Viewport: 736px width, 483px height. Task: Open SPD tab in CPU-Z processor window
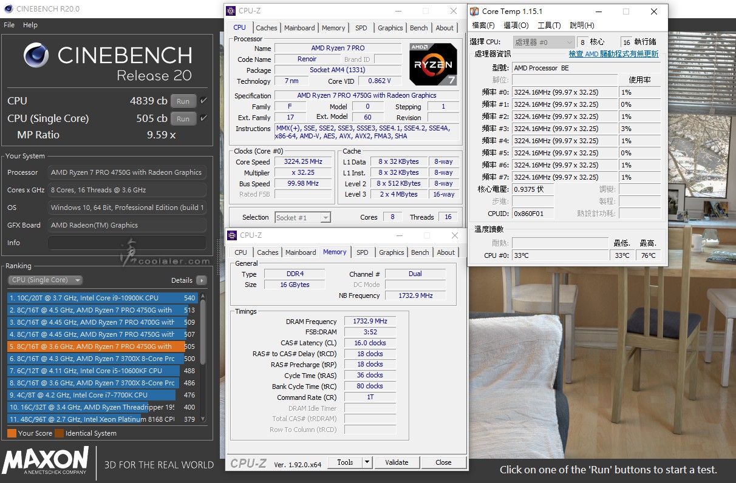tap(361, 28)
